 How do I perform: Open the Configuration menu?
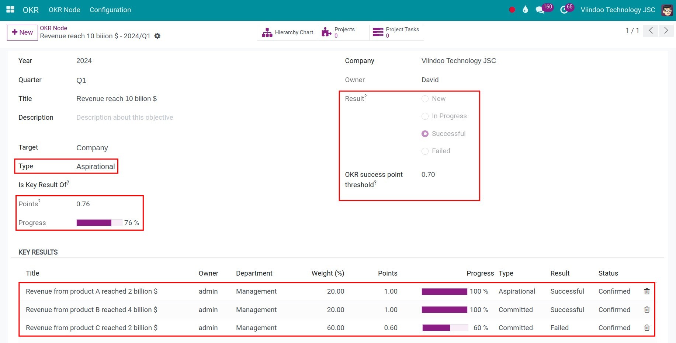click(x=110, y=10)
